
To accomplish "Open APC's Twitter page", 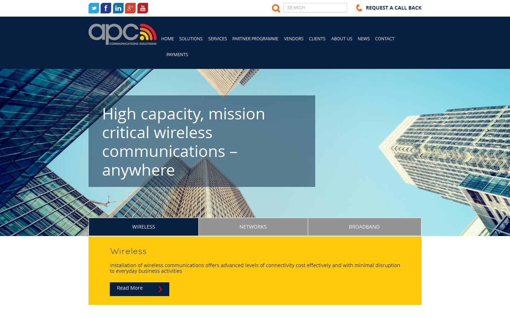I will [93, 8].
